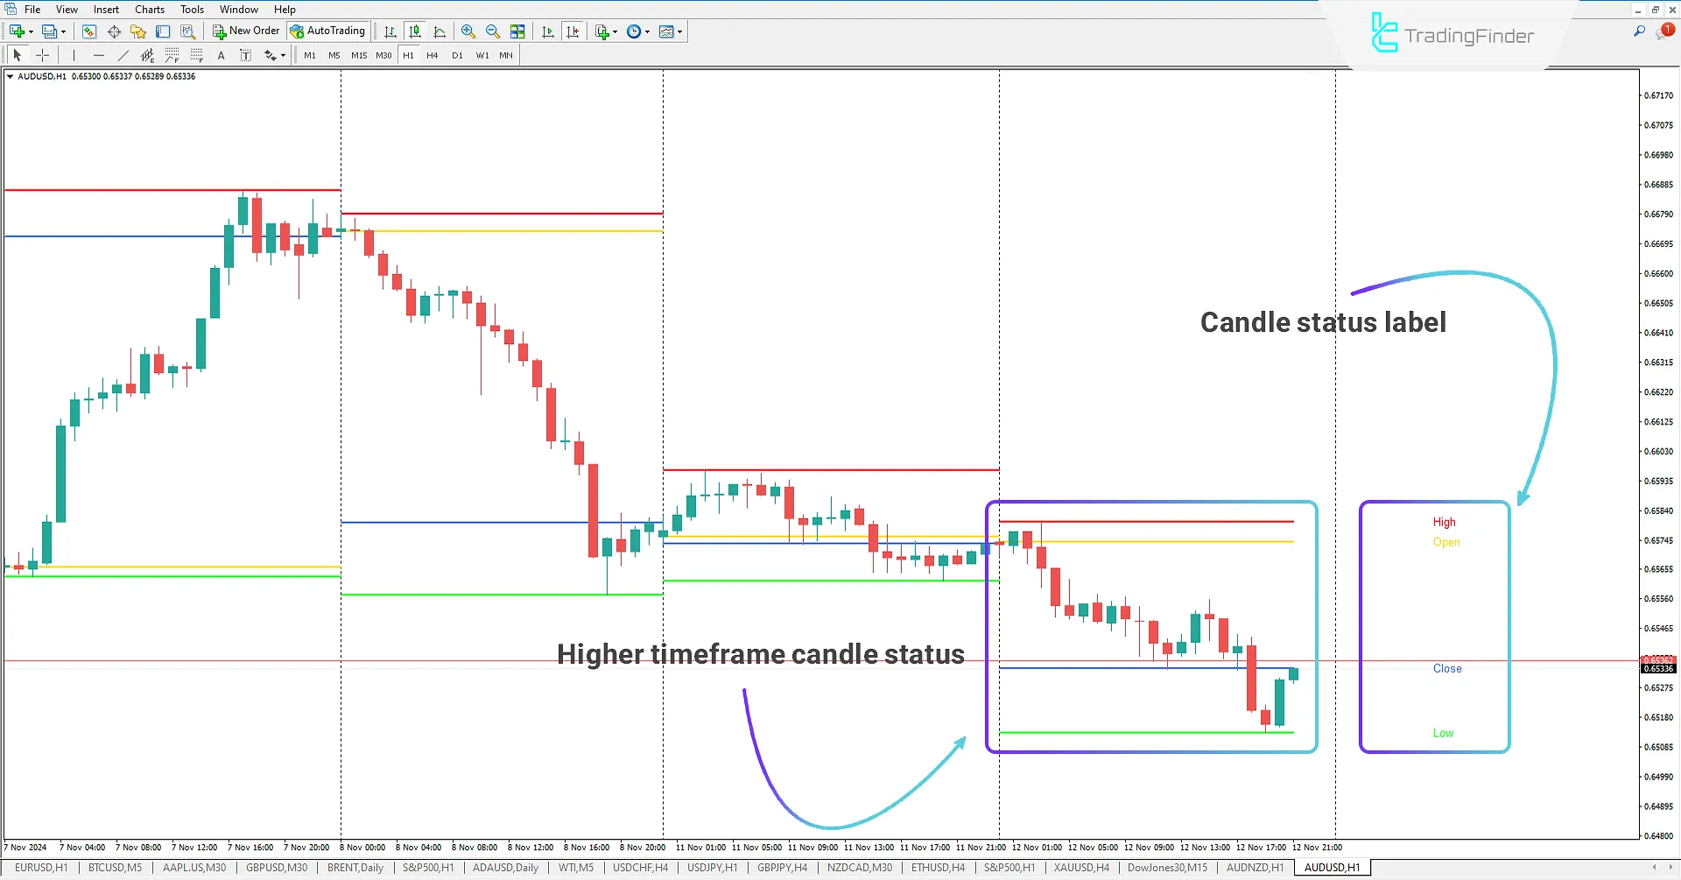1681x880 pixels.
Task: Draw a horizontal line on the chart
Action: tap(98, 54)
